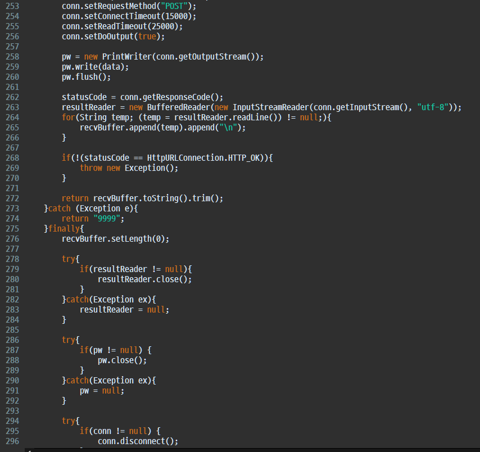This screenshot has width=480, height=452.
Task: Click the finally keyword
Action: (x=64, y=228)
